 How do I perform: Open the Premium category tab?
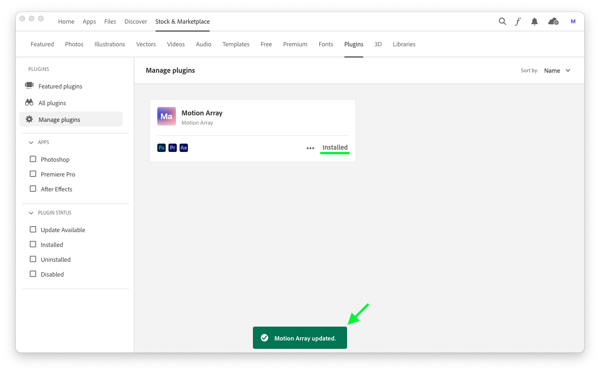tap(295, 44)
